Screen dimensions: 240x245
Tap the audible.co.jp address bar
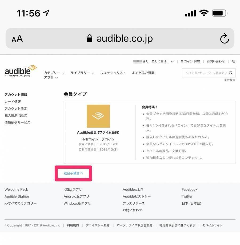click(x=120, y=38)
